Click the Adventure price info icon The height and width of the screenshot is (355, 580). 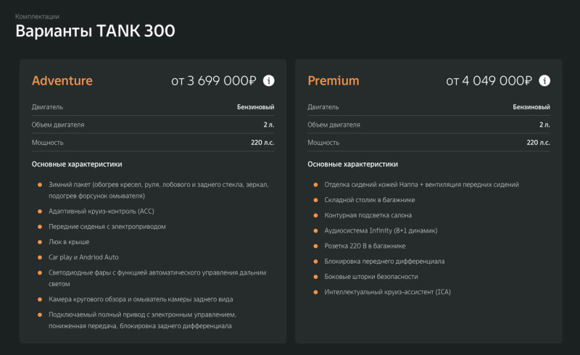coord(269,80)
